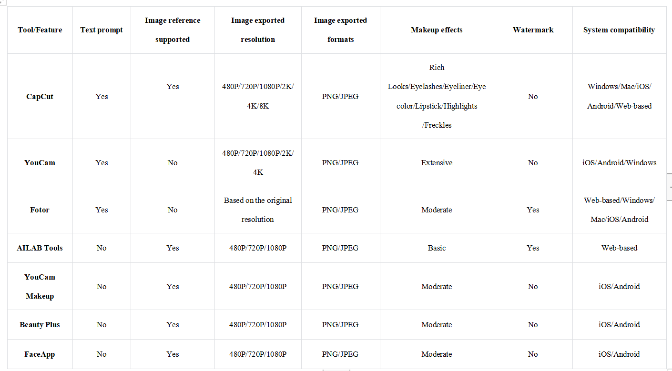Select the 'Extensive' makeup effects cell

[x=437, y=163]
